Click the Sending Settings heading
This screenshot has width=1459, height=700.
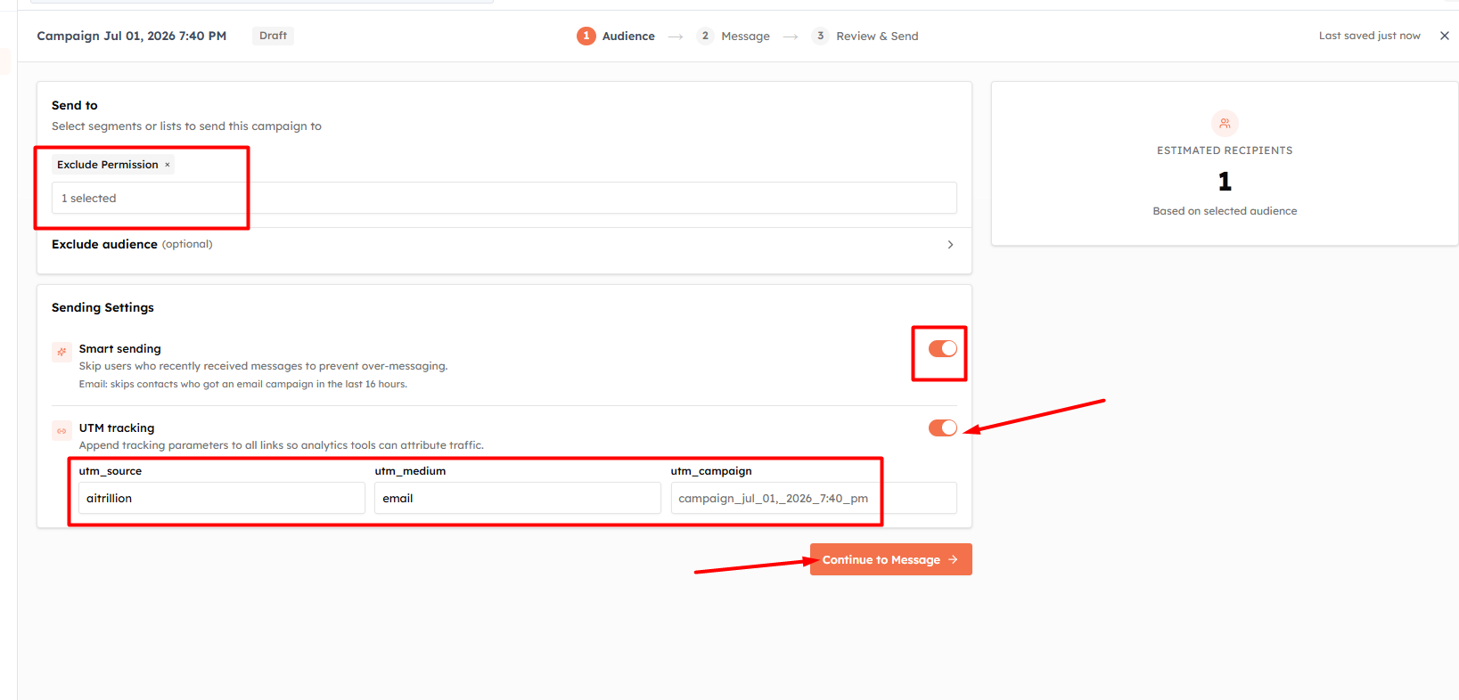click(102, 307)
